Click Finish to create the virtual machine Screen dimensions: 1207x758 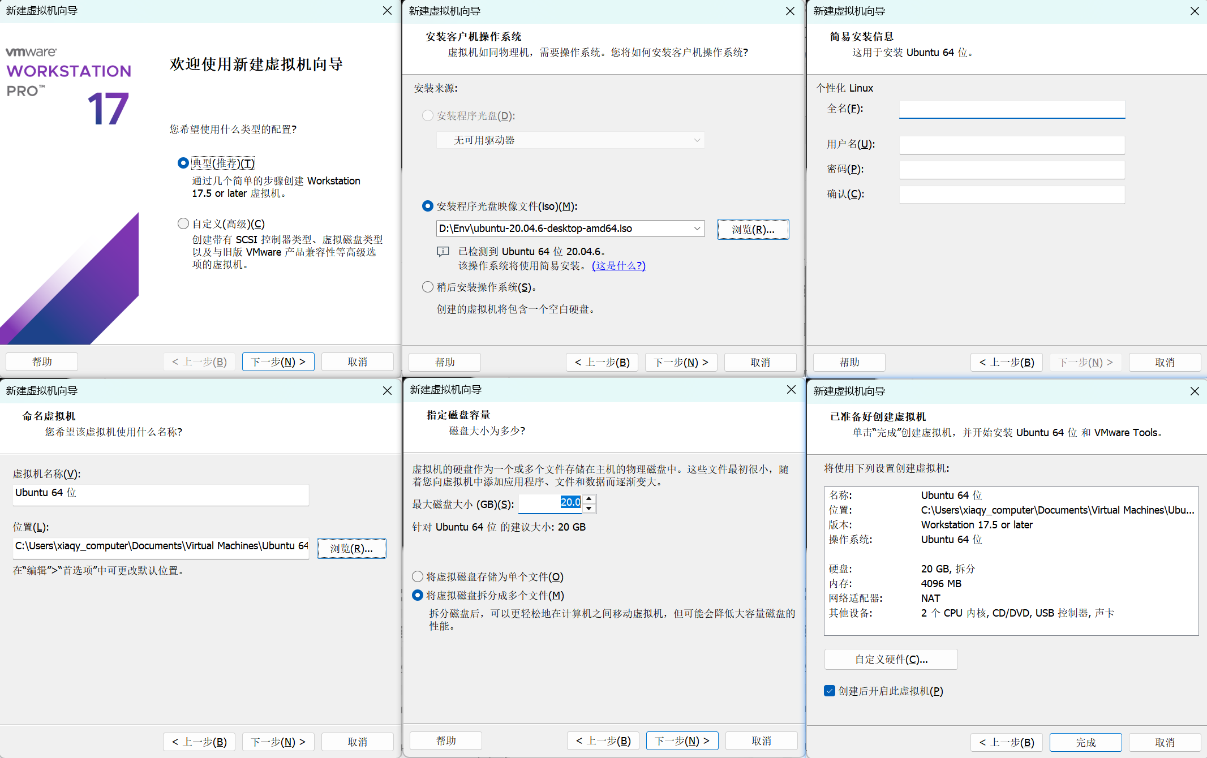[x=1085, y=742]
